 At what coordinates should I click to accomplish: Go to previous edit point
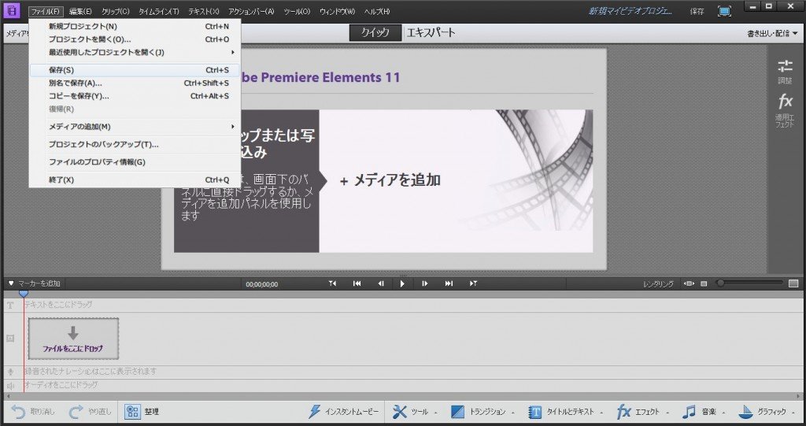333,283
